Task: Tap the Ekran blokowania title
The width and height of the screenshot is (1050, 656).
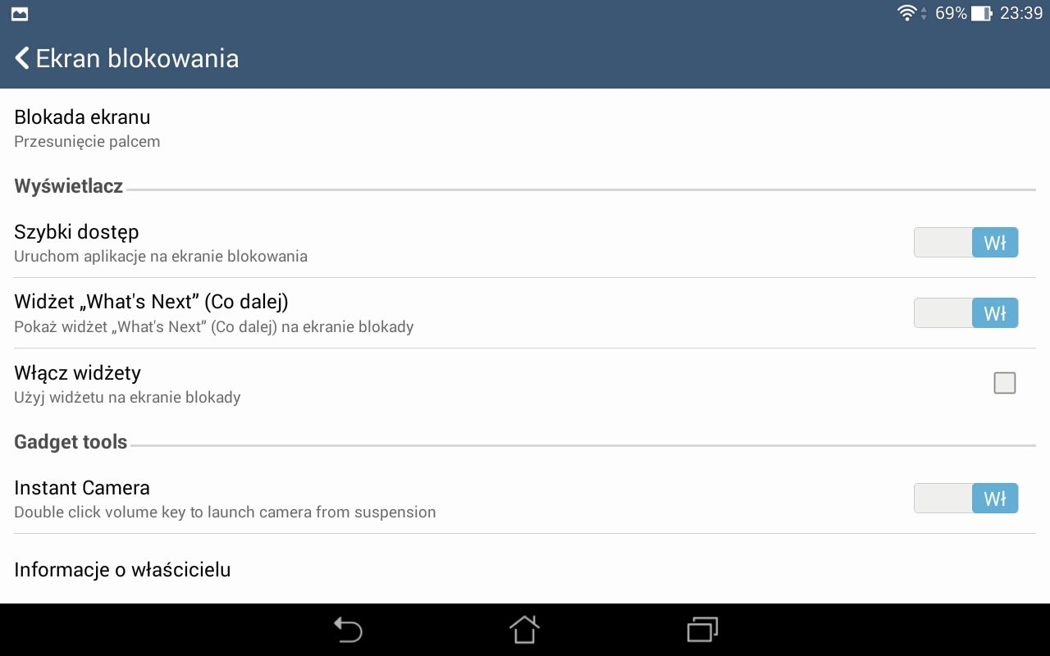Action: point(138,58)
